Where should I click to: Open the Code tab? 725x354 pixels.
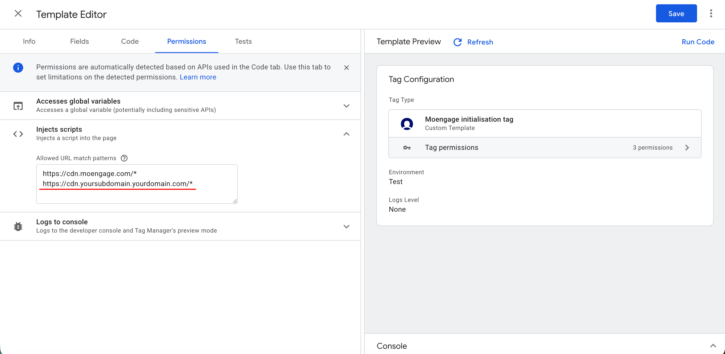pos(130,41)
